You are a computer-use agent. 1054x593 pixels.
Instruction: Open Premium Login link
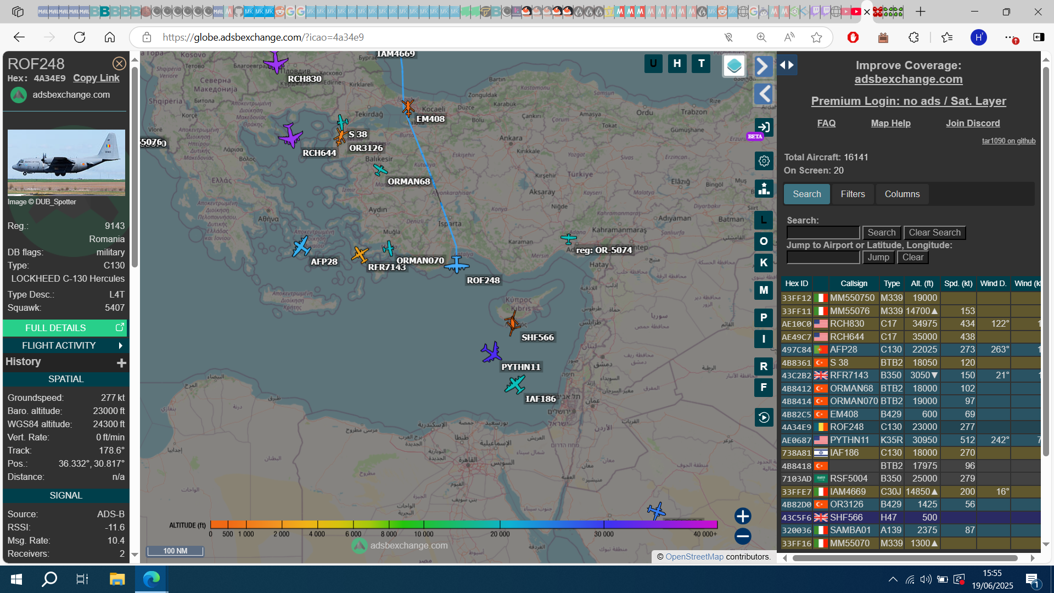tap(909, 101)
